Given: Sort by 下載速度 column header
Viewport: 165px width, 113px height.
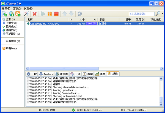Looking at the screenshot, I should 153,20.
